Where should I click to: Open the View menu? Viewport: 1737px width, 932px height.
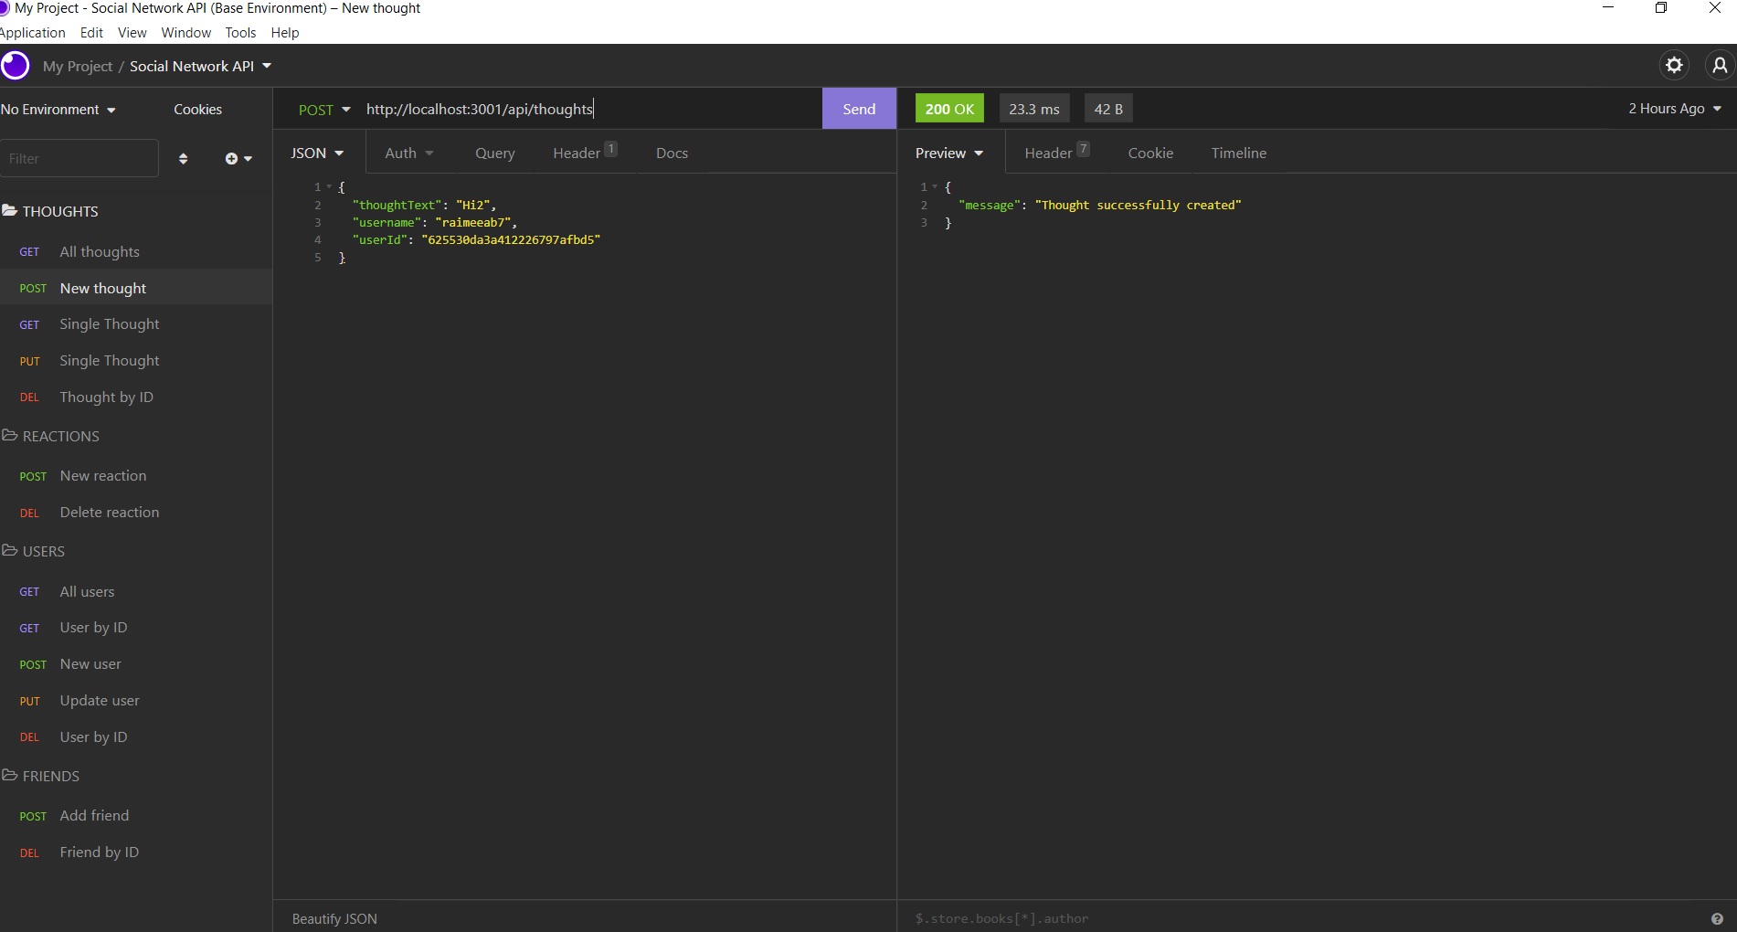132,33
